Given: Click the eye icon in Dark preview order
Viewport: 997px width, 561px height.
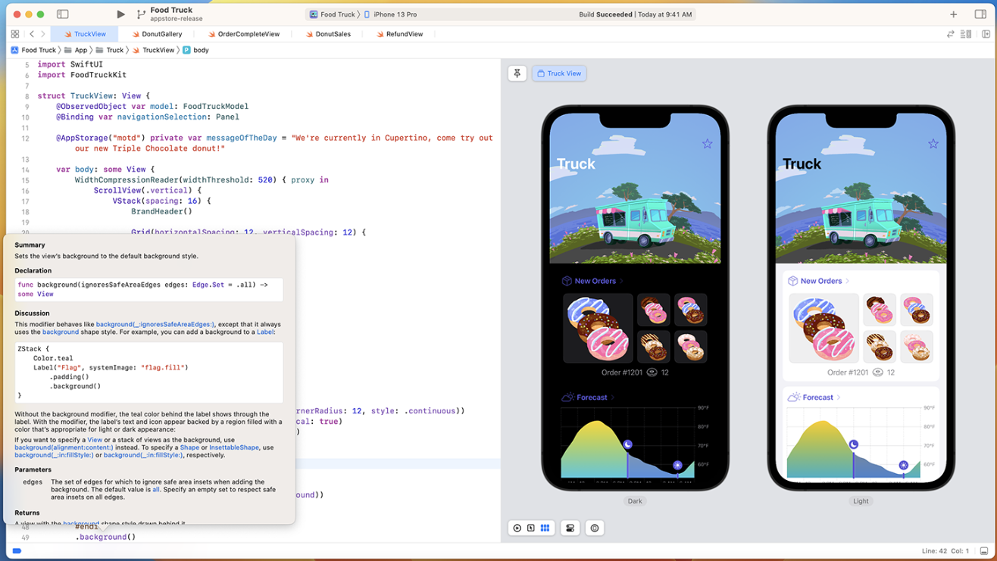Looking at the screenshot, I should [x=652, y=372].
